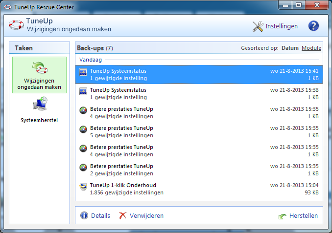The width and height of the screenshot is (332, 233).
Task: Click the blue Details info icon
Action: 84,215
